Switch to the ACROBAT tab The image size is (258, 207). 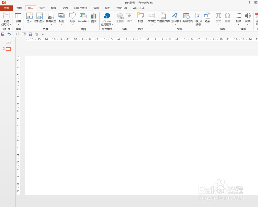click(x=139, y=8)
